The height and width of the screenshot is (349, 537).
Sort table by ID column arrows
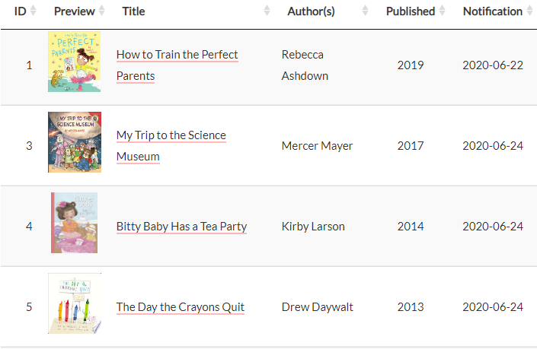[x=32, y=11]
